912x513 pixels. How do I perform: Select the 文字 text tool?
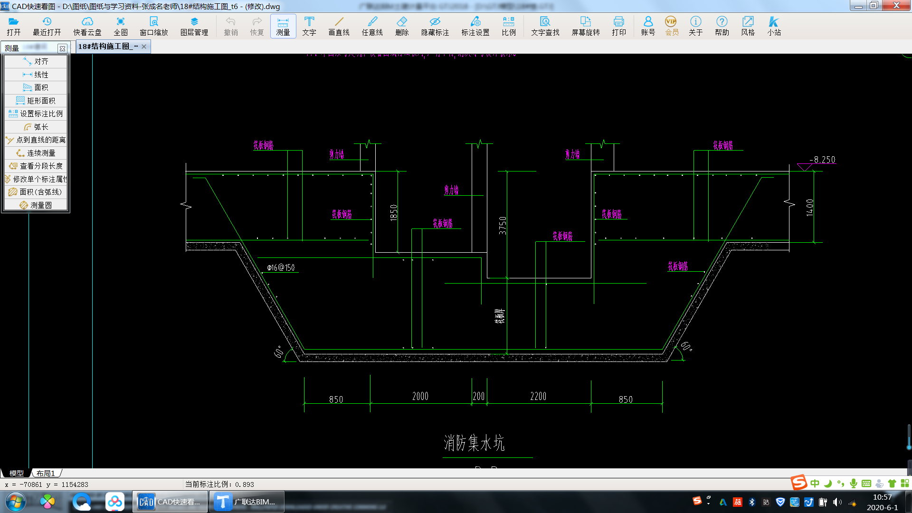tap(309, 26)
